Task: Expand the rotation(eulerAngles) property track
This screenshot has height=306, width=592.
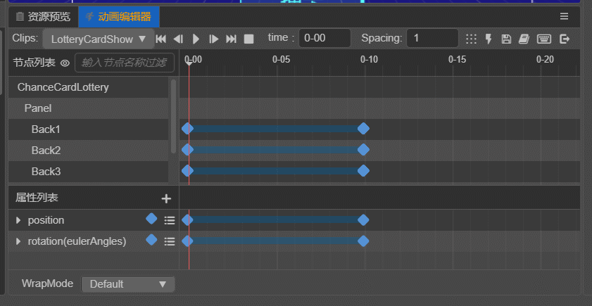Action: coord(18,241)
